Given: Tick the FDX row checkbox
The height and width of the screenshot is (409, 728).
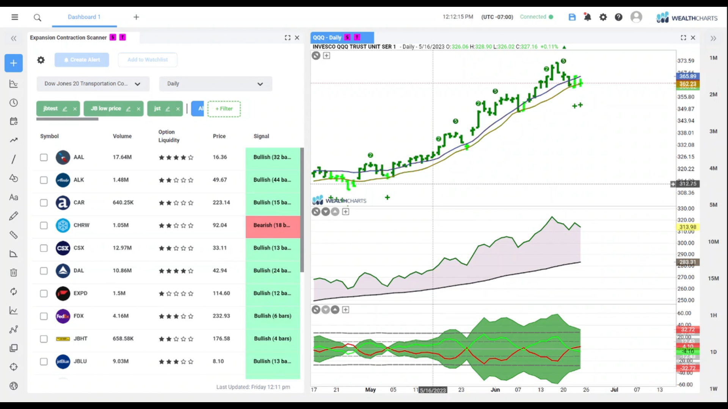Looking at the screenshot, I should point(44,316).
